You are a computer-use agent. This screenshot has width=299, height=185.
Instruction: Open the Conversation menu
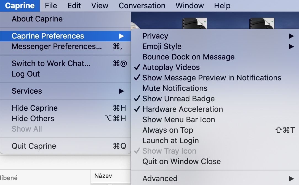142,6
